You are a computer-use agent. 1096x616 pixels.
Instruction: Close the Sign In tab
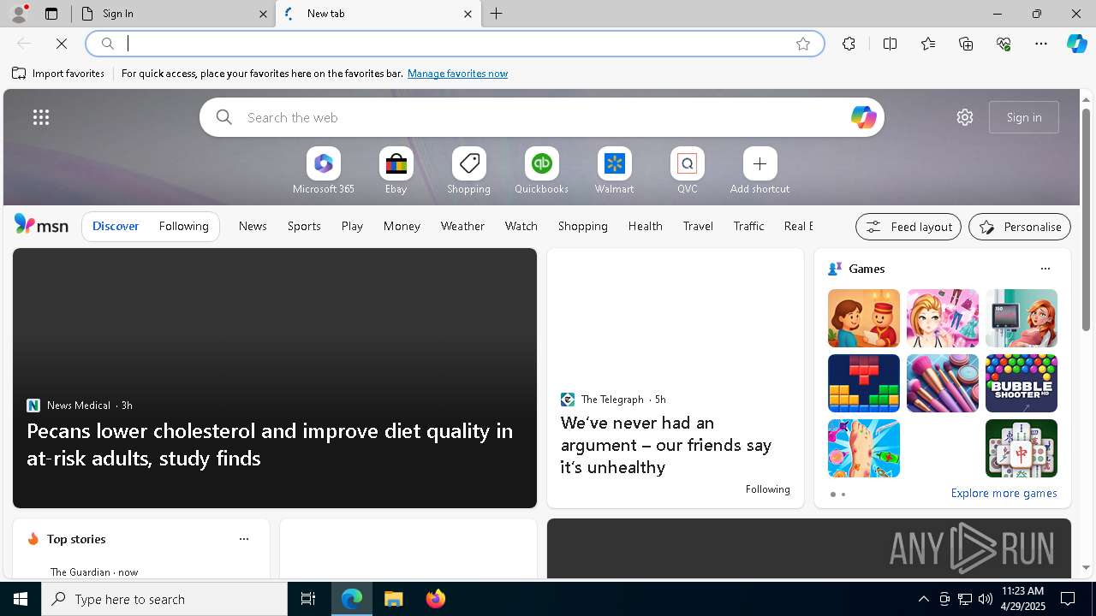(x=264, y=14)
